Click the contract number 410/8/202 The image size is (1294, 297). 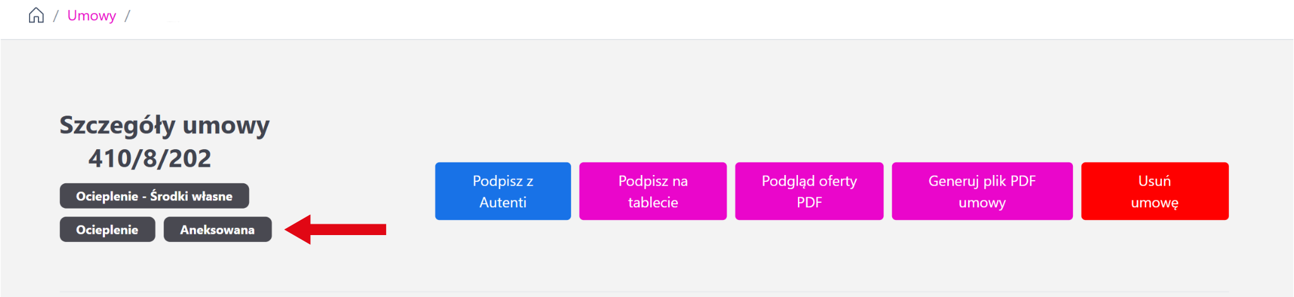point(150,159)
